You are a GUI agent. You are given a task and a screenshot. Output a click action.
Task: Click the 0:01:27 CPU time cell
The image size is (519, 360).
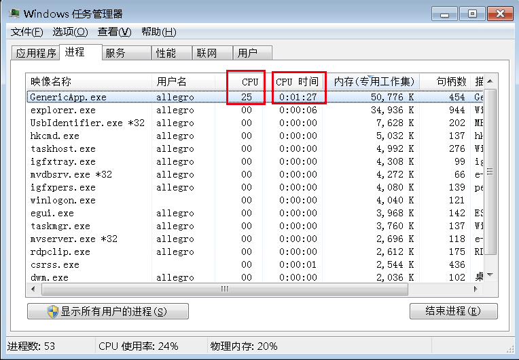(298, 97)
